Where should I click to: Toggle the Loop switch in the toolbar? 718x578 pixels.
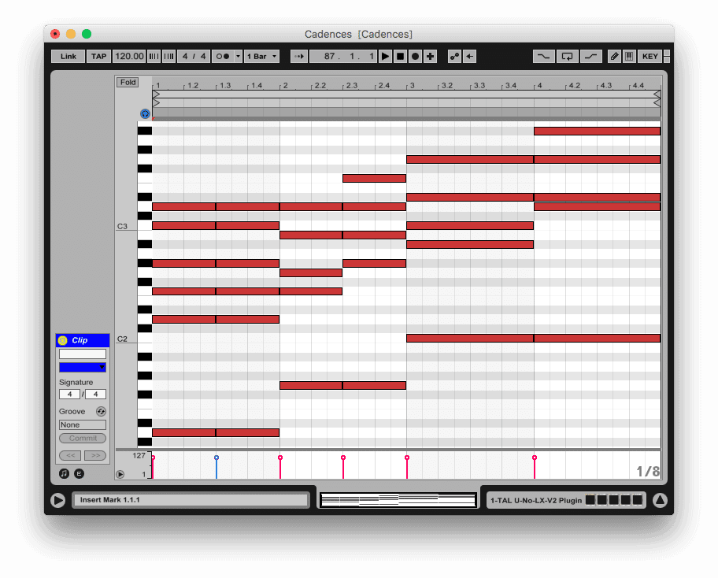point(567,57)
